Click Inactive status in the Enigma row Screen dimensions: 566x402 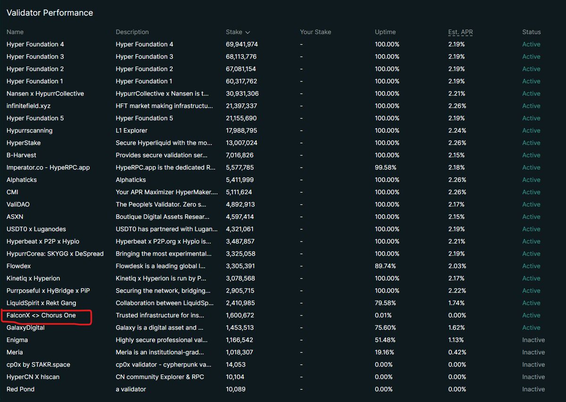[533, 340]
